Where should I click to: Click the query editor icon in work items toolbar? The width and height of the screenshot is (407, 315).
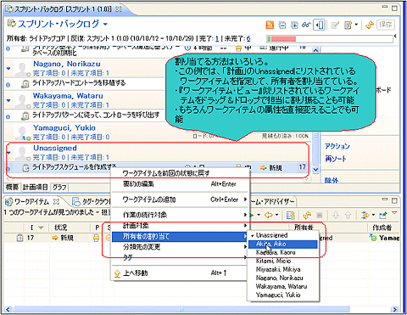click(x=291, y=216)
